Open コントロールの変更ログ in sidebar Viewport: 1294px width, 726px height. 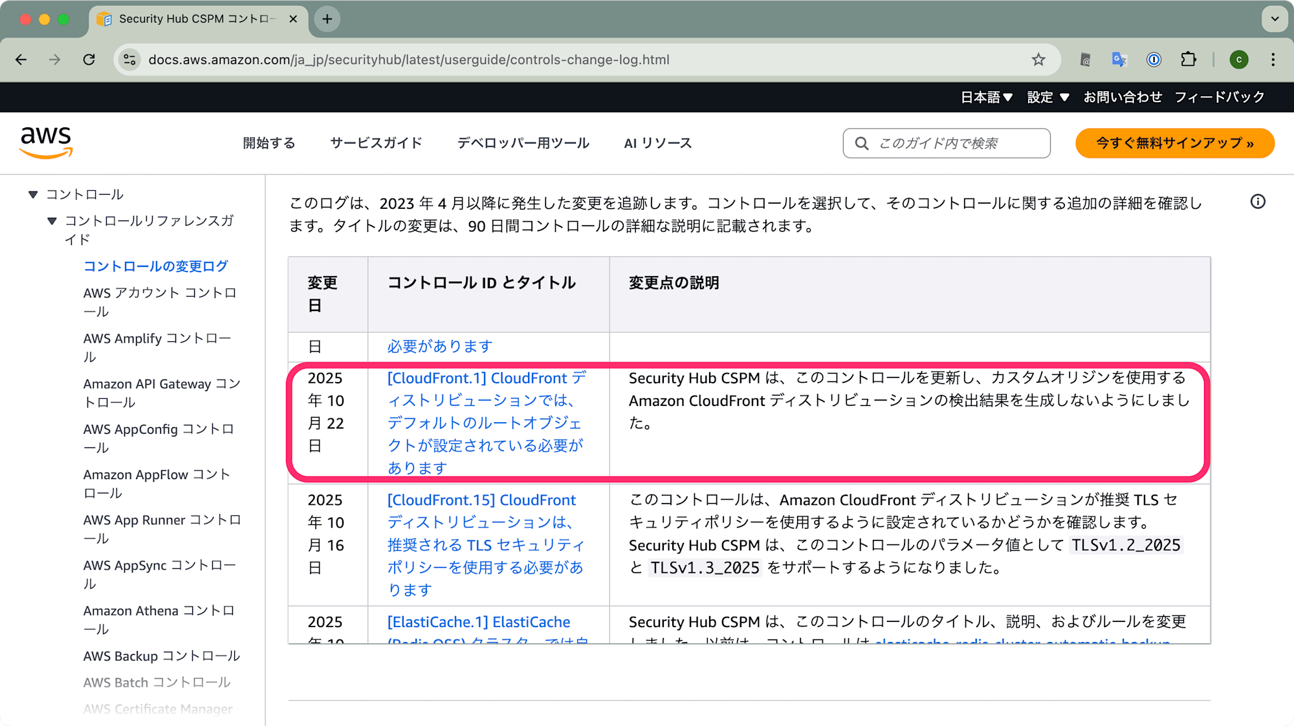click(156, 266)
